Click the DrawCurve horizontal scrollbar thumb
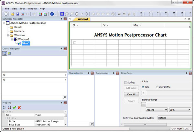Viewport: 194px width, 132px height. (x=145, y=125)
